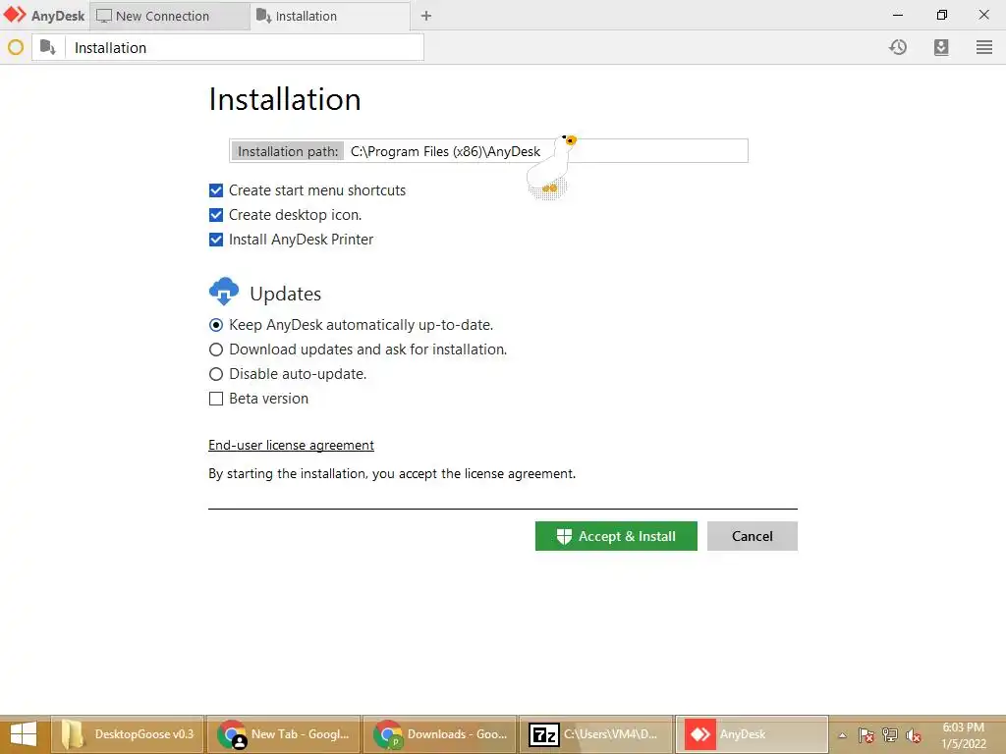Uncheck Install AnyDesk Printer
Viewport: 1006px width, 754px height.
point(216,240)
